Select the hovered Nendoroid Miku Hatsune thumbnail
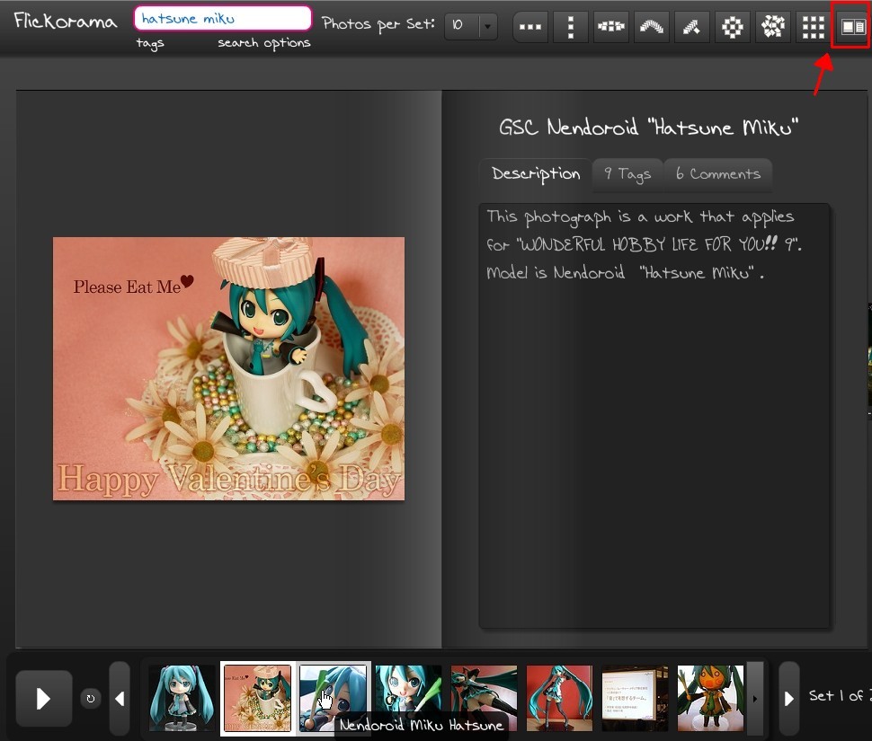The width and height of the screenshot is (872, 741). click(x=333, y=698)
